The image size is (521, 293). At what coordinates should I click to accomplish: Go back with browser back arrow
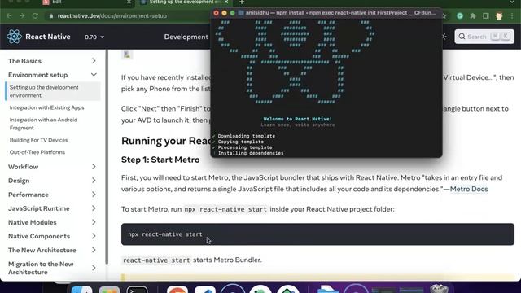pos(9,15)
